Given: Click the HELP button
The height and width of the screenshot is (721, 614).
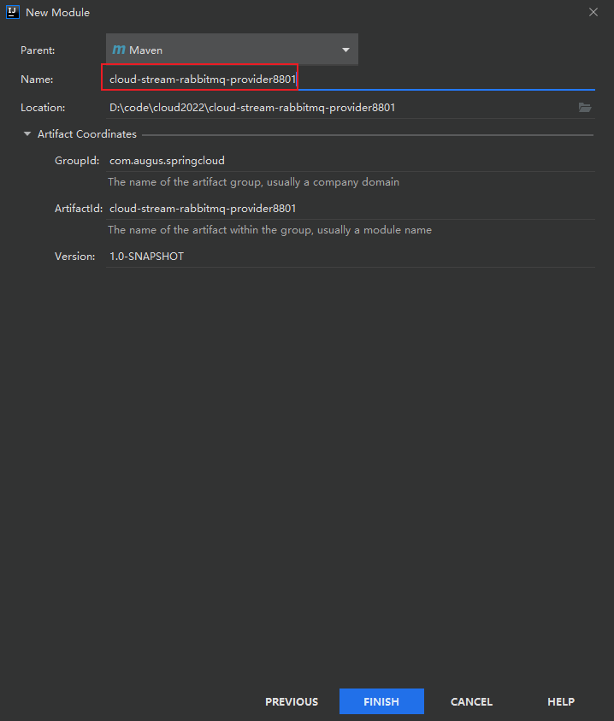Looking at the screenshot, I should tap(561, 701).
